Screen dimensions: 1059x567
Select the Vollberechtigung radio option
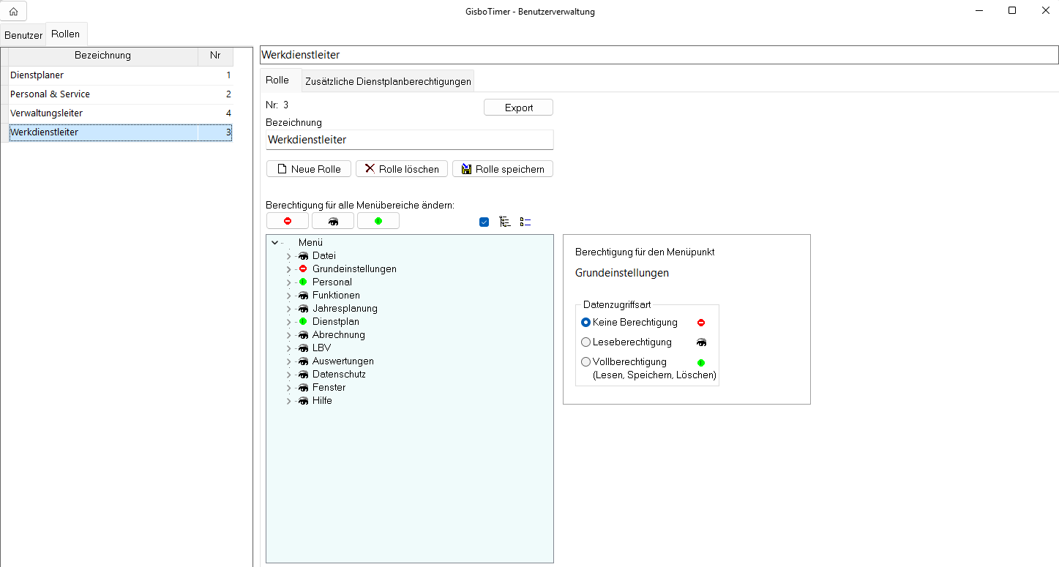point(585,361)
